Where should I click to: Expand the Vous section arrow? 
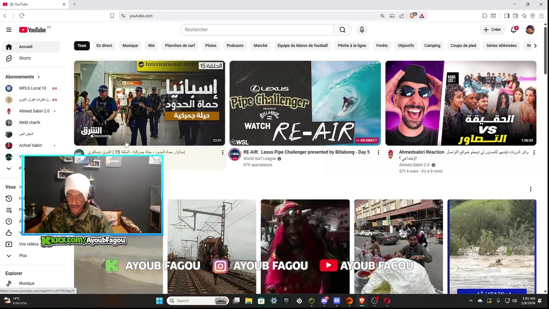pos(20,187)
